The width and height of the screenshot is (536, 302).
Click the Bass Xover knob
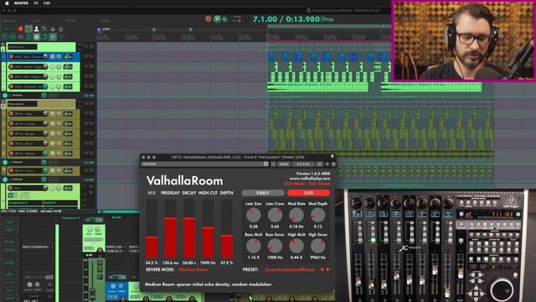[x=275, y=246]
